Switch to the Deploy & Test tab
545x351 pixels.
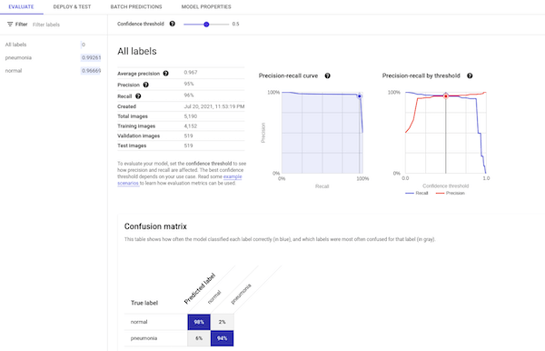pyautogui.click(x=72, y=6)
